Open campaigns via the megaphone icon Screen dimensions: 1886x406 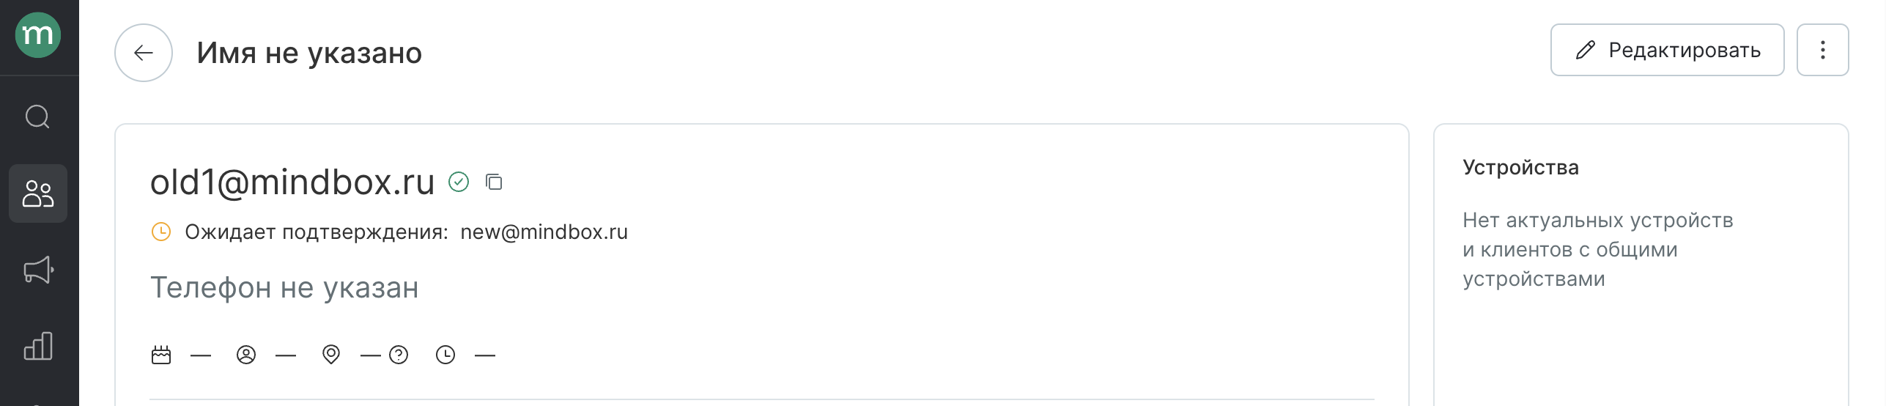click(38, 270)
